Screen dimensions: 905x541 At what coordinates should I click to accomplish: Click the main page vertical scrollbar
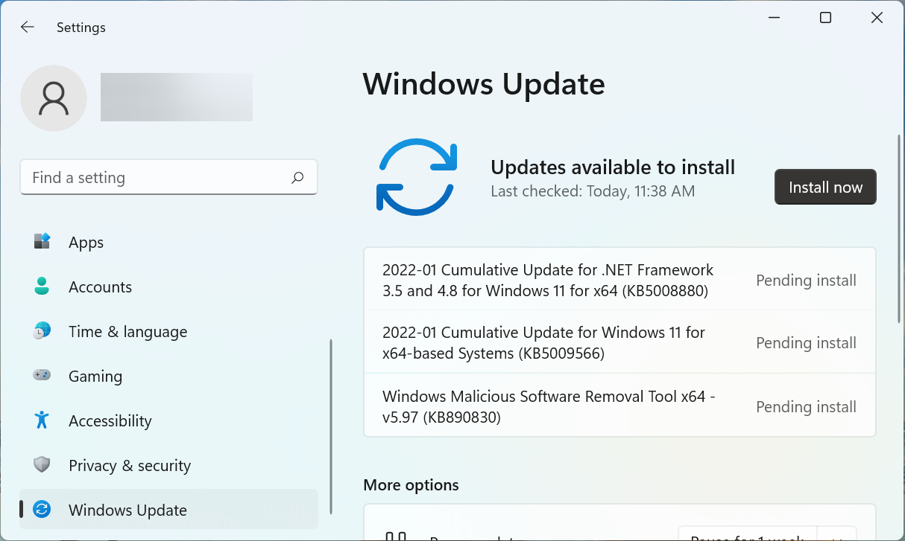pyautogui.click(x=899, y=229)
